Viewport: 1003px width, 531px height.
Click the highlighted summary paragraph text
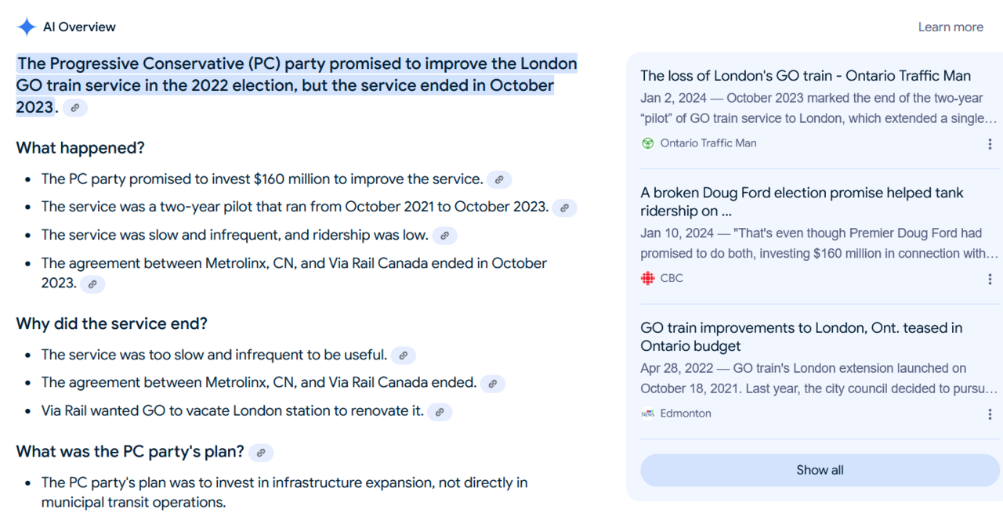click(x=296, y=85)
